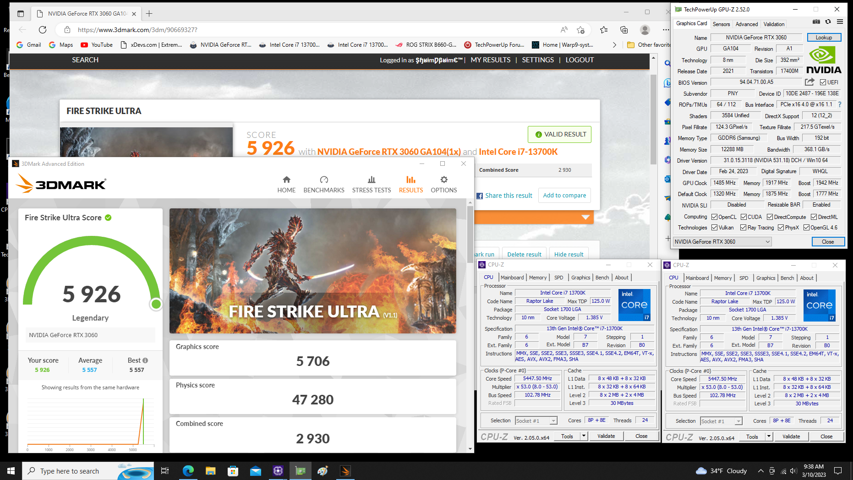Image resolution: width=853 pixels, height=480 pixels.
Task: Toggle Vulkan checkbox in GPU-Z
Action: click(x=714, y=228)
